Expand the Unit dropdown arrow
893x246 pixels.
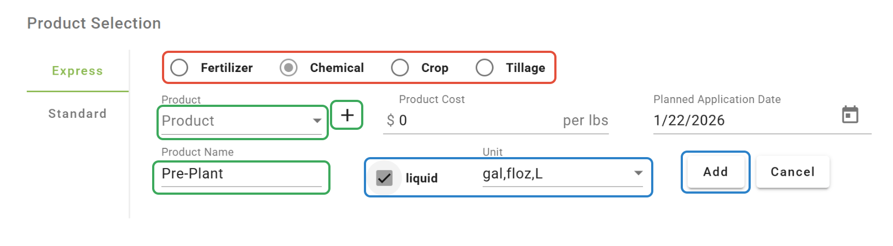[638, 173]
